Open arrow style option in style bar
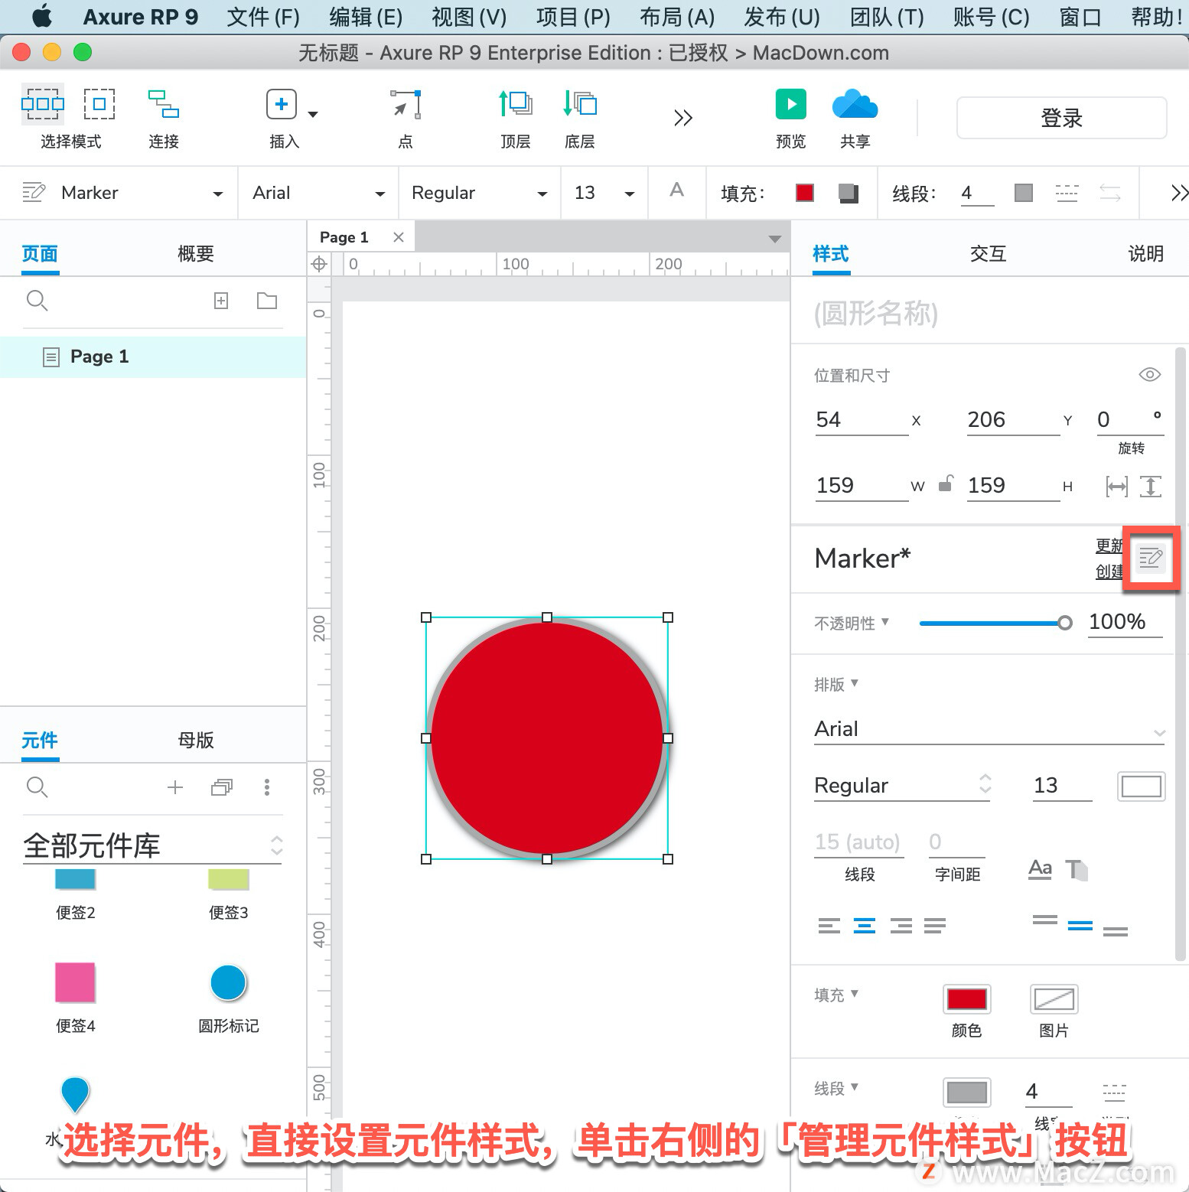1189x1192 pixels. 1110,193
